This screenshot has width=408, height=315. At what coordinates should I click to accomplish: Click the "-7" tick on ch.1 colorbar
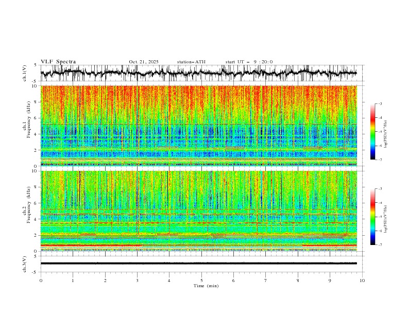[380, 160]
